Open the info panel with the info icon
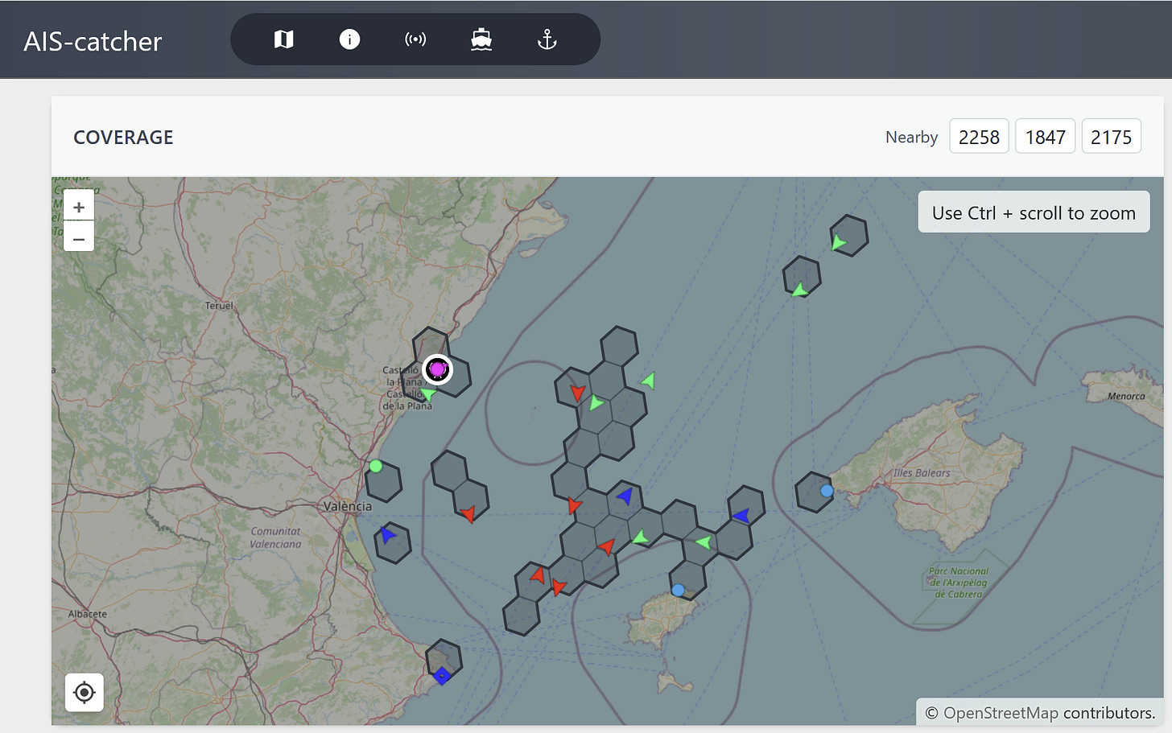The width and height of the screenshot is (1172, 733). click(349, 39)
